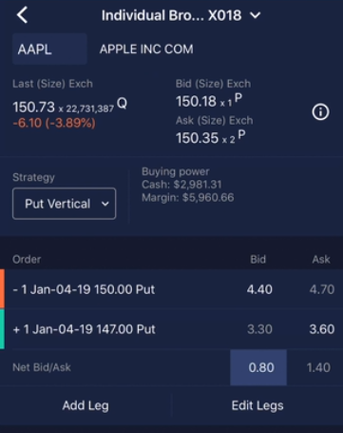Tap the orange sell leg color marker
The image size is (343, 433).
[2, 289]
